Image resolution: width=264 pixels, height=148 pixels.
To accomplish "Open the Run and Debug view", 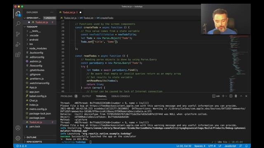I will point(18,44).
